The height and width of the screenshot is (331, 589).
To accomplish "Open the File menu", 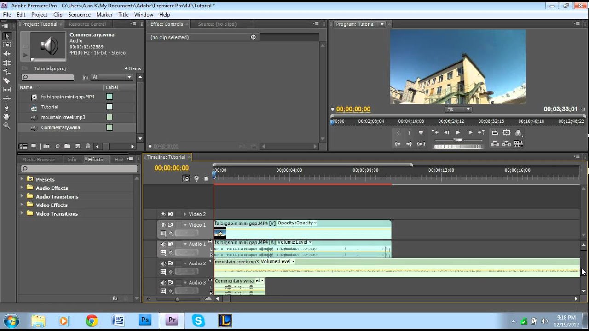I will (7, 15).
